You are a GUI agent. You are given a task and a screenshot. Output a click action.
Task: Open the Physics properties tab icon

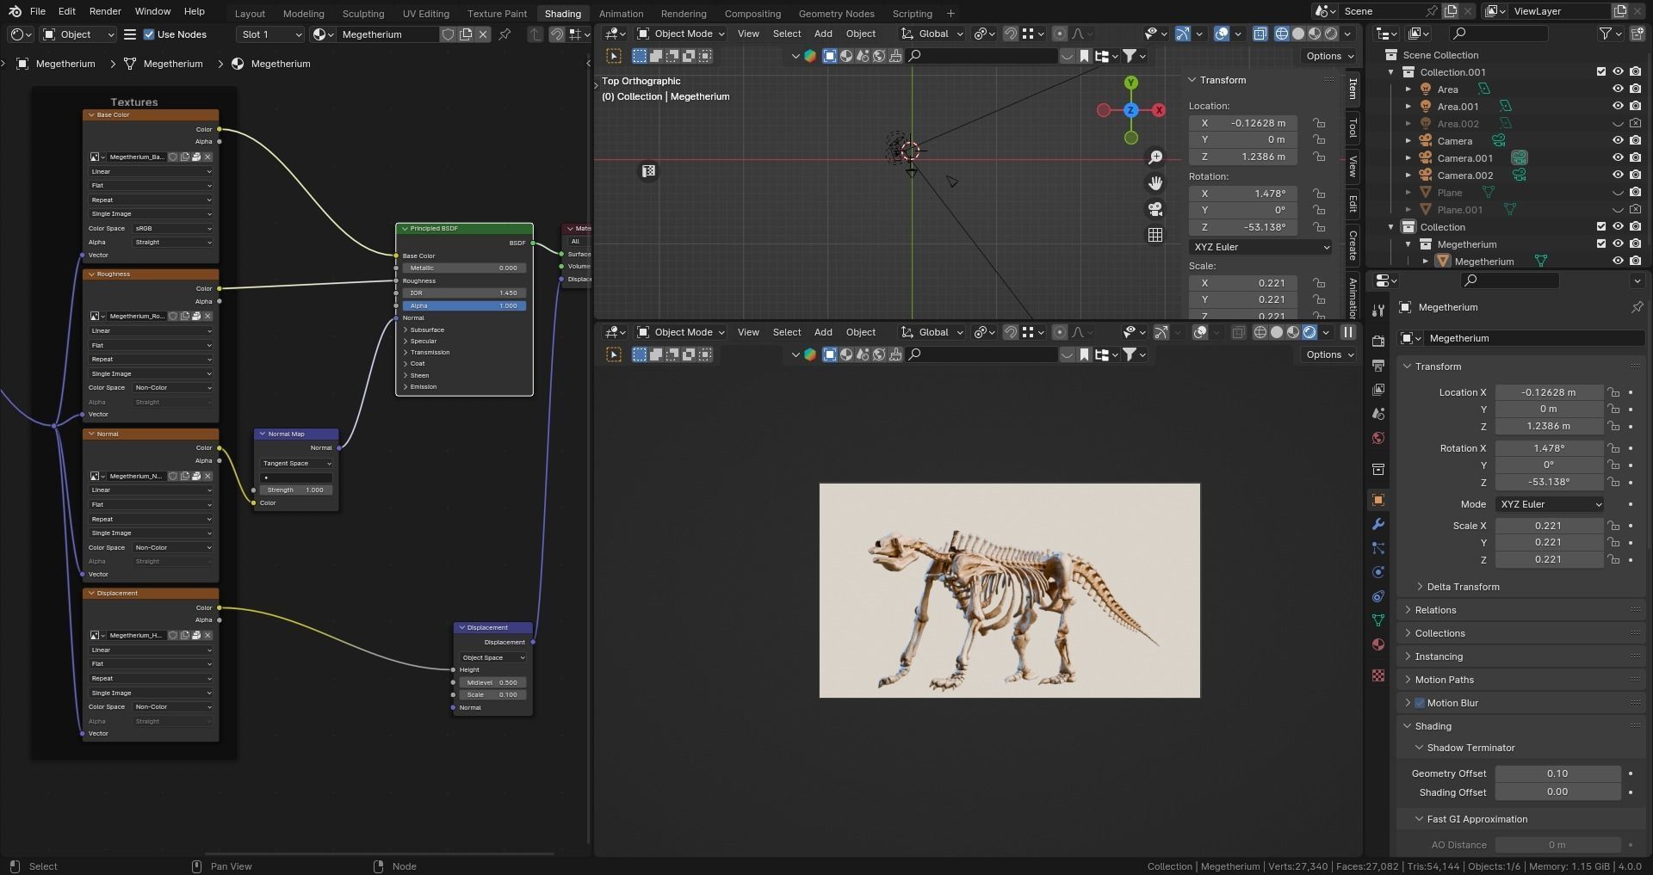[1377, 572]
